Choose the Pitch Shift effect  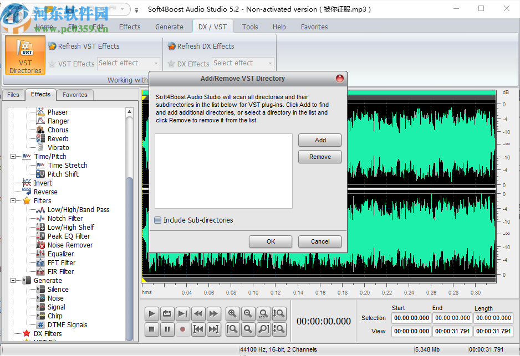63,174
